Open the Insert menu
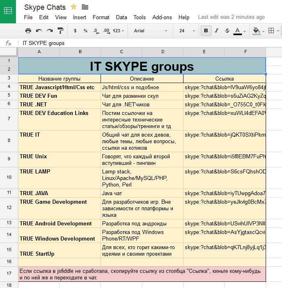This screenshot has height=288, width=282. 80,17
